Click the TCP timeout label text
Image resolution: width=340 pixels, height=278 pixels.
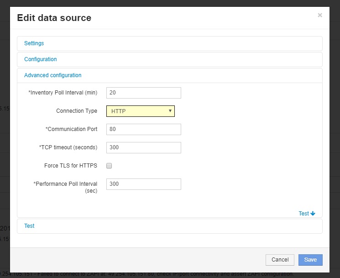[x=68, y=147]
